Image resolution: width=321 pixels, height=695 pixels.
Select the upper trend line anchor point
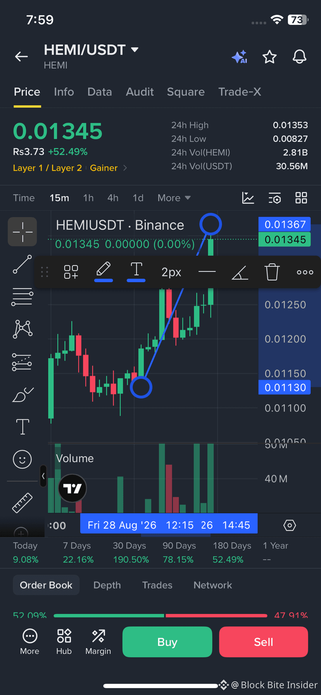click(x=211, y=224)
